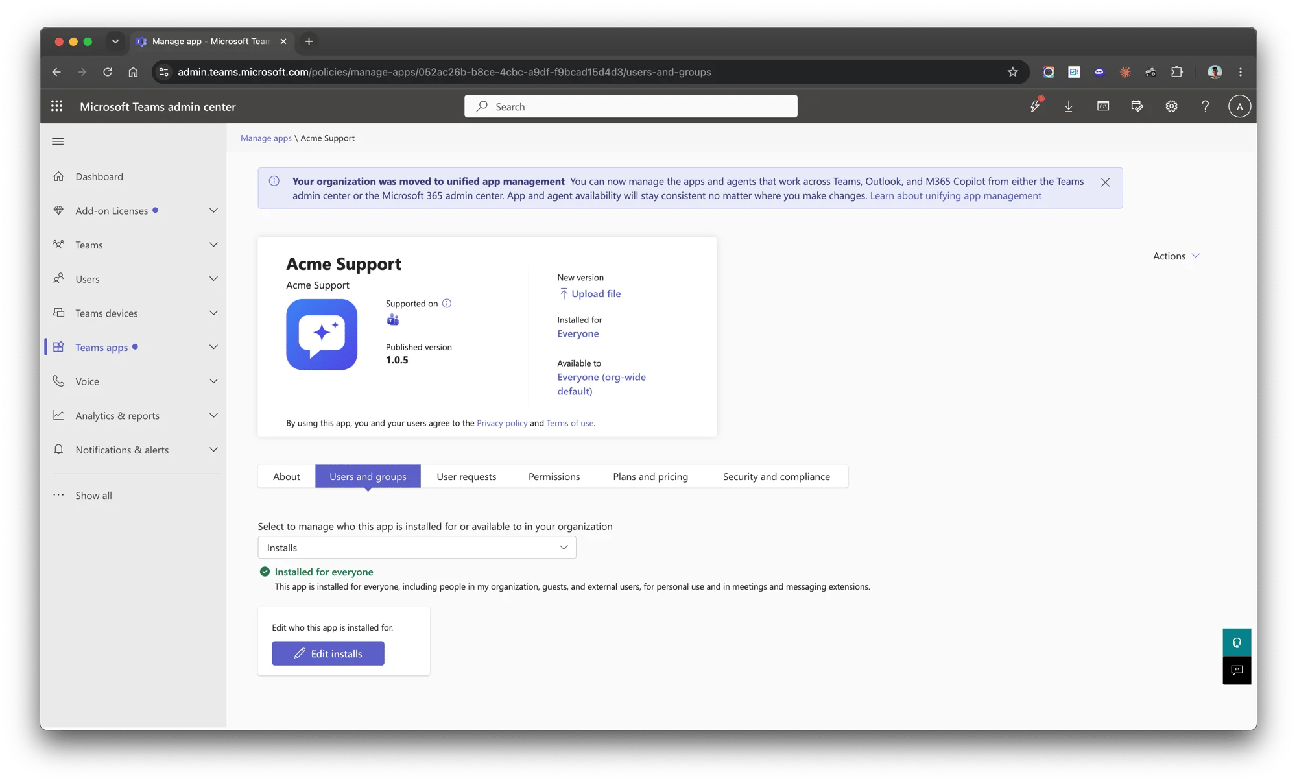Expand the Add-on Licenses section
The width and height of the screenshot is (1297, 783).
point(213,210)
